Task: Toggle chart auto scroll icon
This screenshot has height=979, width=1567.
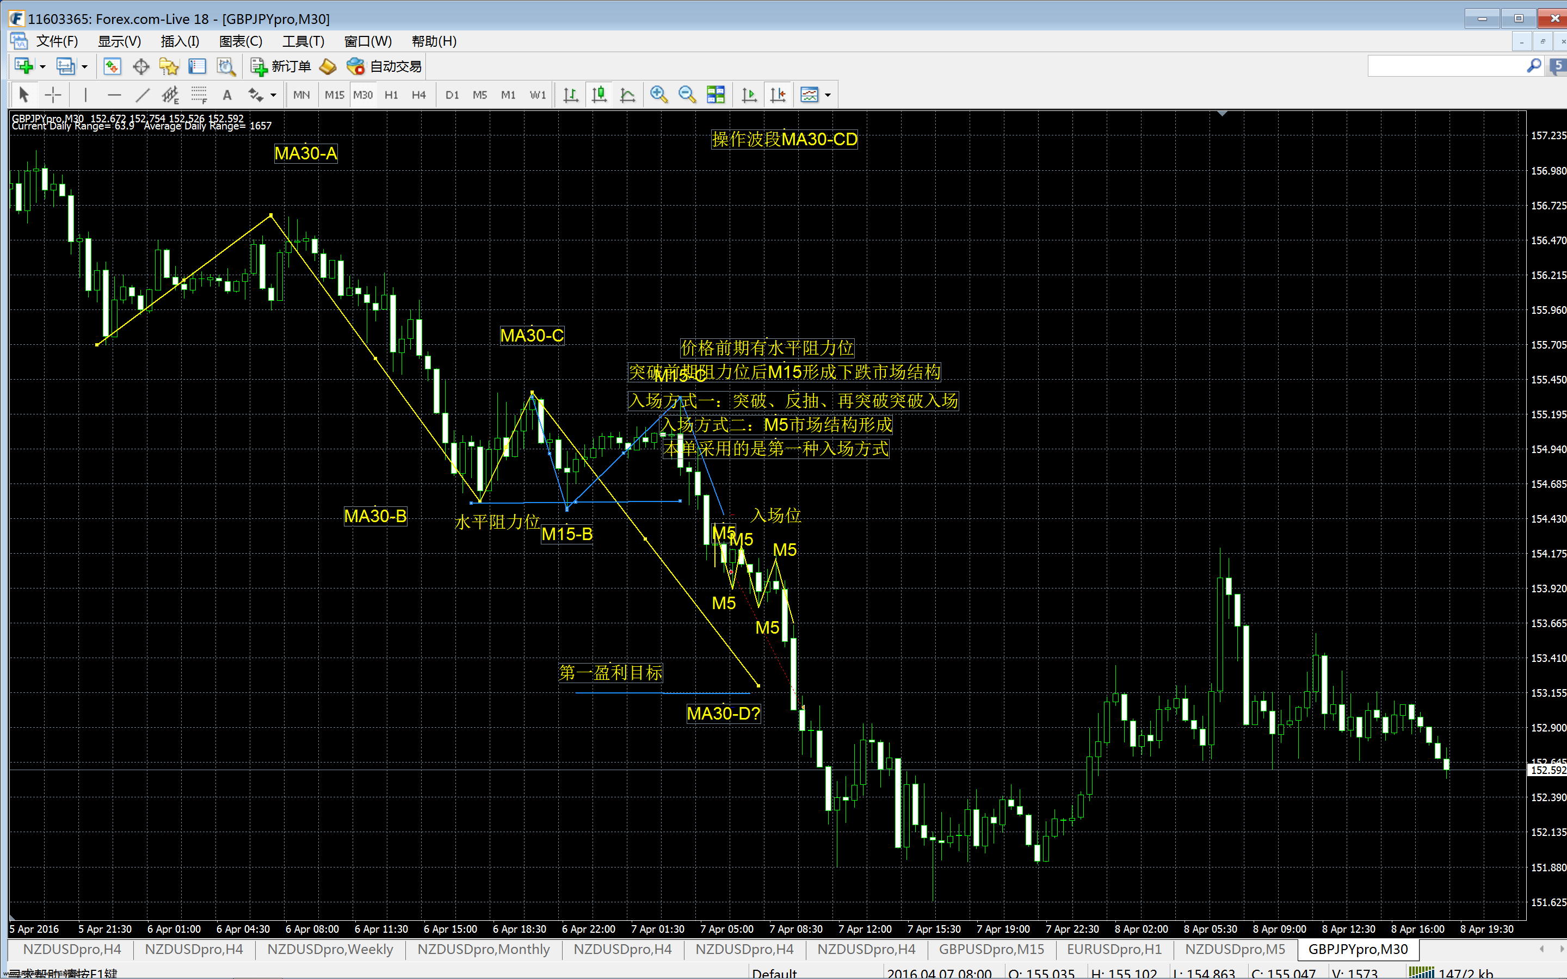Action: 749,95
